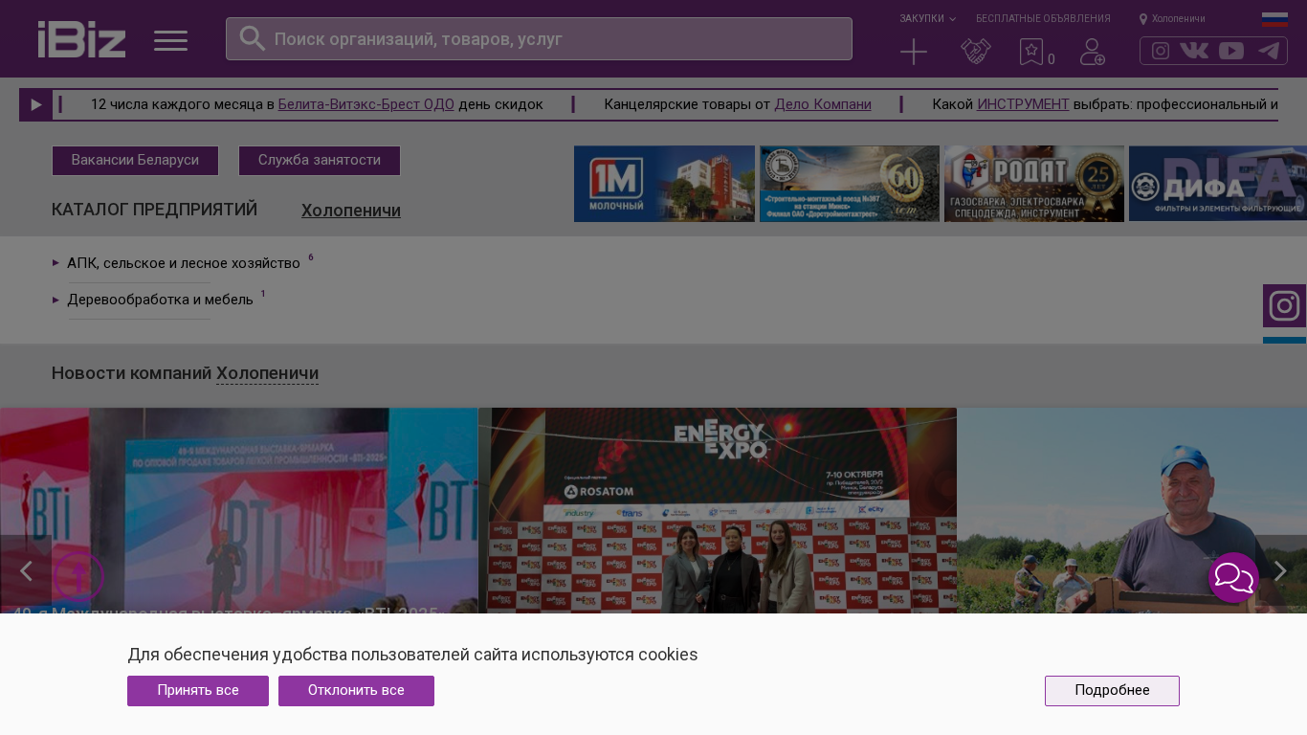Expand the ЗАКУПКИ dropdown
The height and width of the screenshot is (735, 1307).
tap(927, 18)
